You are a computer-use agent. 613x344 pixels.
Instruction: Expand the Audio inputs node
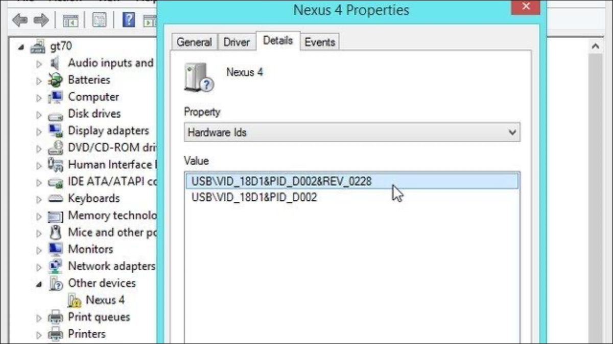(x=39, y=64)
